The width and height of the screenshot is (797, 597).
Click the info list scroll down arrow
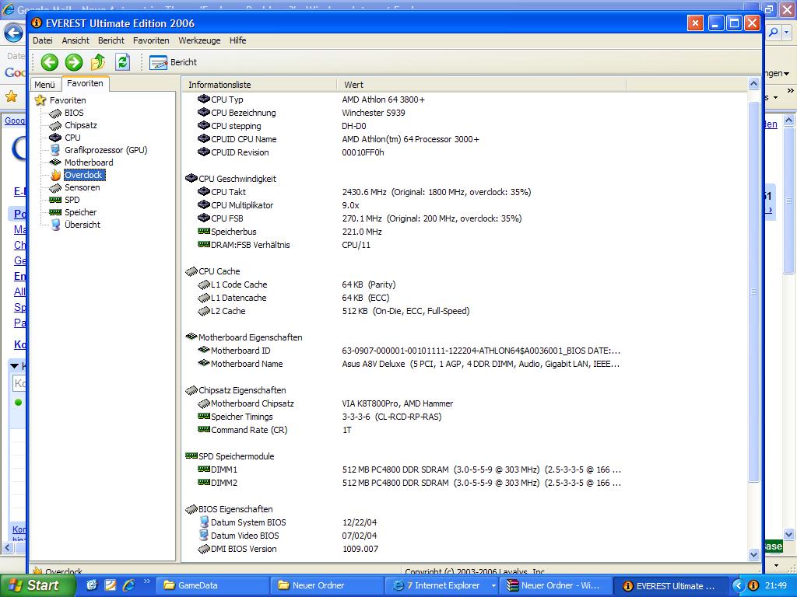coord(753,554)
